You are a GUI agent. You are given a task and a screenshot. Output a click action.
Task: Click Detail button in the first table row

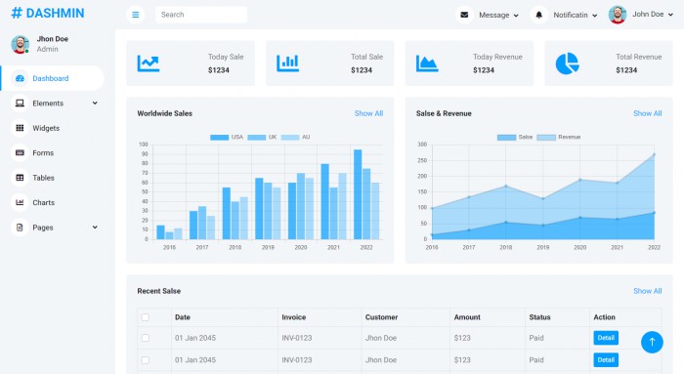point(606,338)
